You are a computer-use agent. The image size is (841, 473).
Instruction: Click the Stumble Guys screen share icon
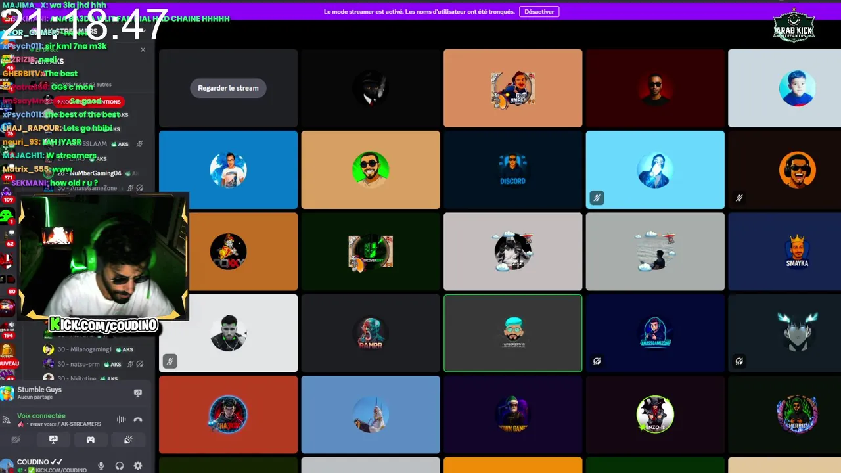pyautogui.click(x=138, y=393)
